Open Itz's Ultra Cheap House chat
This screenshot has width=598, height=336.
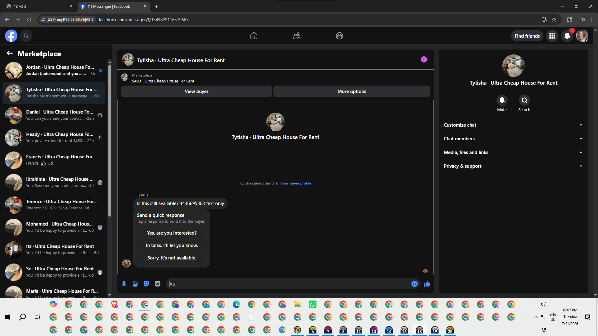point(54,250)
